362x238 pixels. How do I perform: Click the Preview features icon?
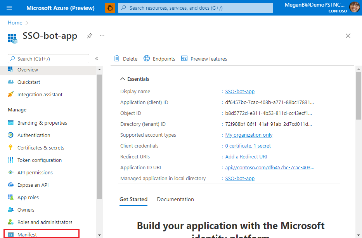point(184,59)
